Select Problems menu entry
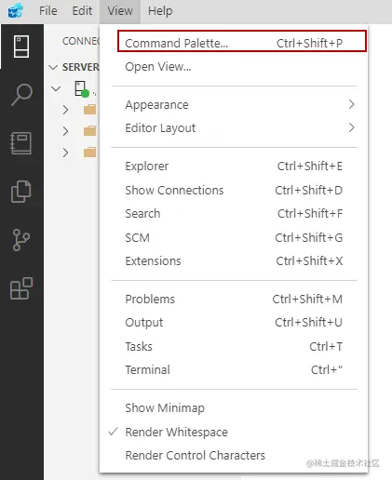This screenshot has height=480, width=392. point(234,300)
